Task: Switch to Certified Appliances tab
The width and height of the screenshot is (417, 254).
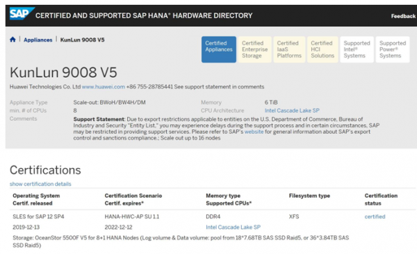Action: point(219,49)
